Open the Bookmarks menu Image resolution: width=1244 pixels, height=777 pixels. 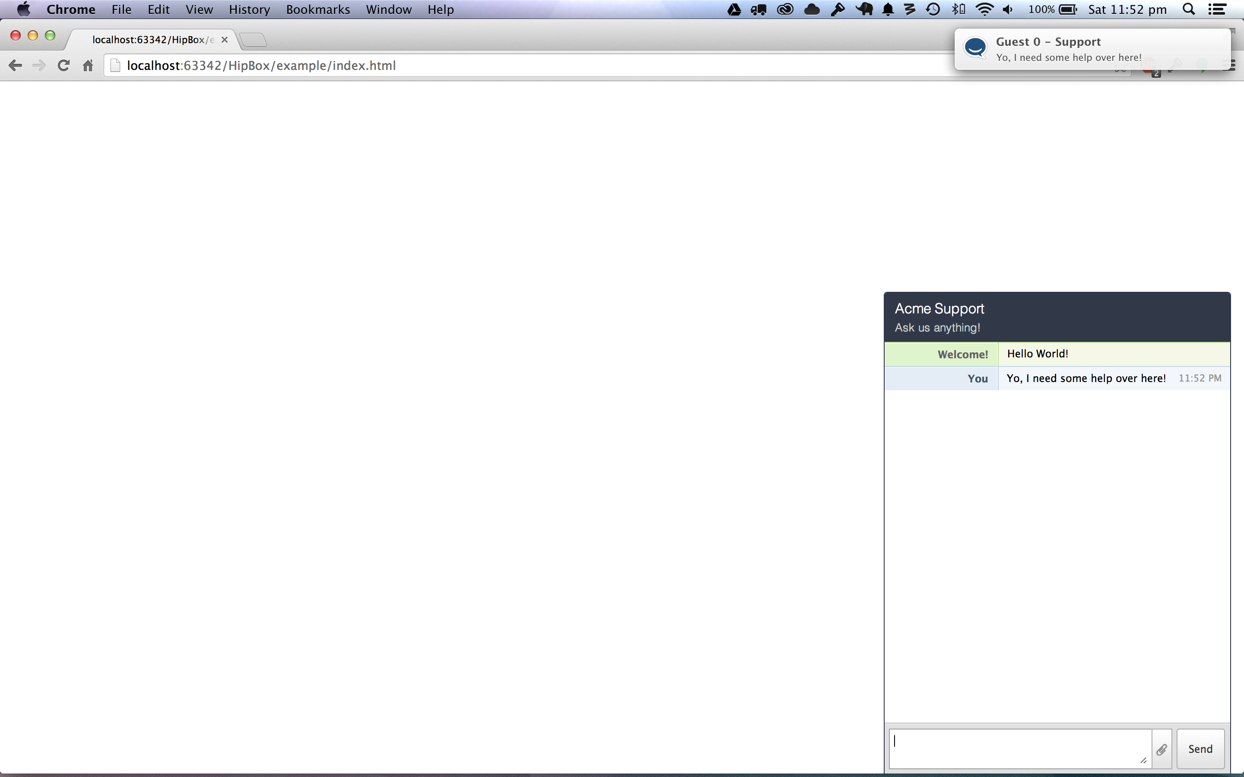coord(317,9)
